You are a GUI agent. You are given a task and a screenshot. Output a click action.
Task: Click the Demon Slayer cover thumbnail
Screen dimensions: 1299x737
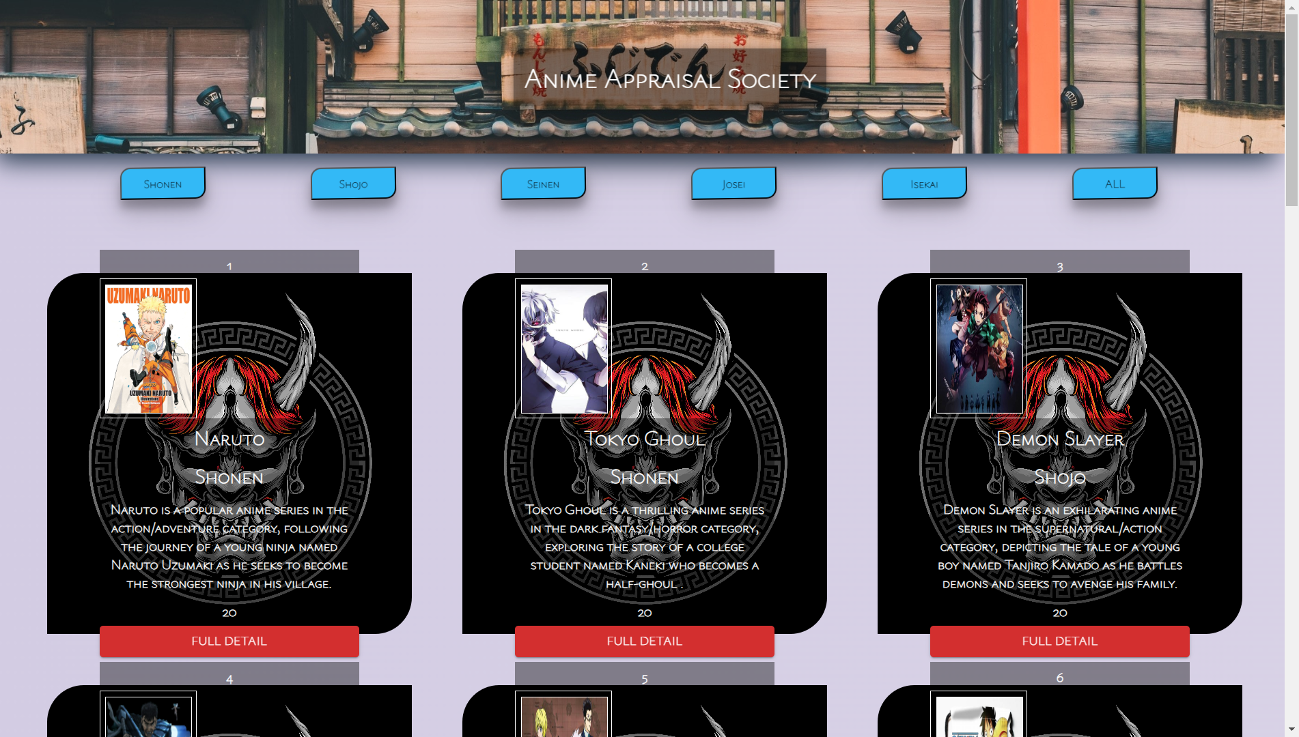click(x=979, y=348)
